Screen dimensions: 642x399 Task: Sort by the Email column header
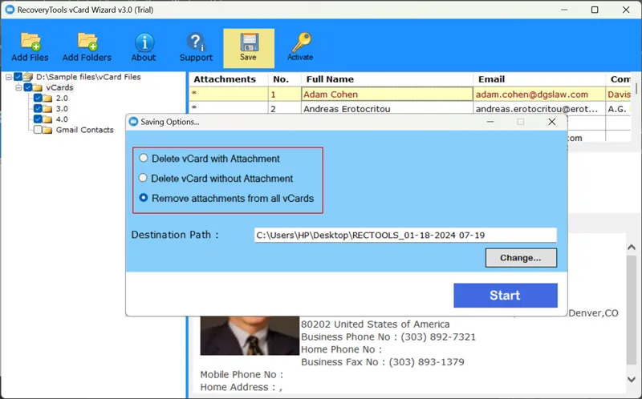[x=539, y=79]
